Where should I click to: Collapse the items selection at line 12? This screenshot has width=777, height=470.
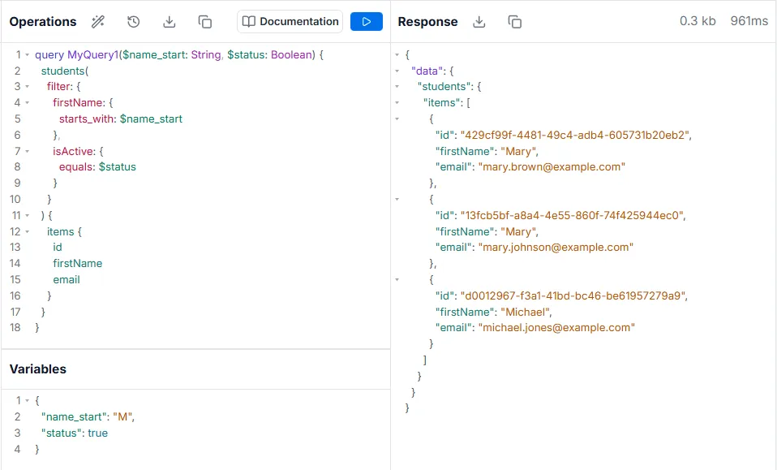coord(27,232)
